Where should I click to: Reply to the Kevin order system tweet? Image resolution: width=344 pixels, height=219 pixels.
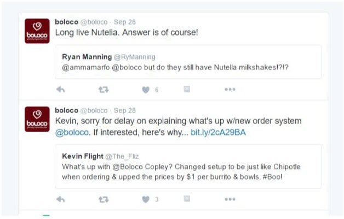point(61,199)
